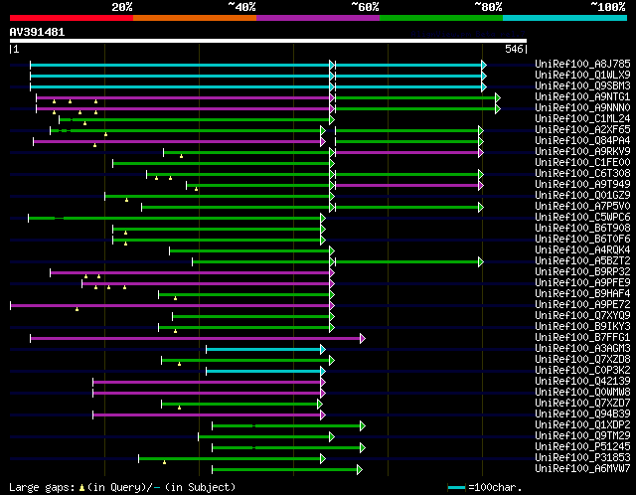Select the UniRef100_A9PE72 label

coord(582,305)
